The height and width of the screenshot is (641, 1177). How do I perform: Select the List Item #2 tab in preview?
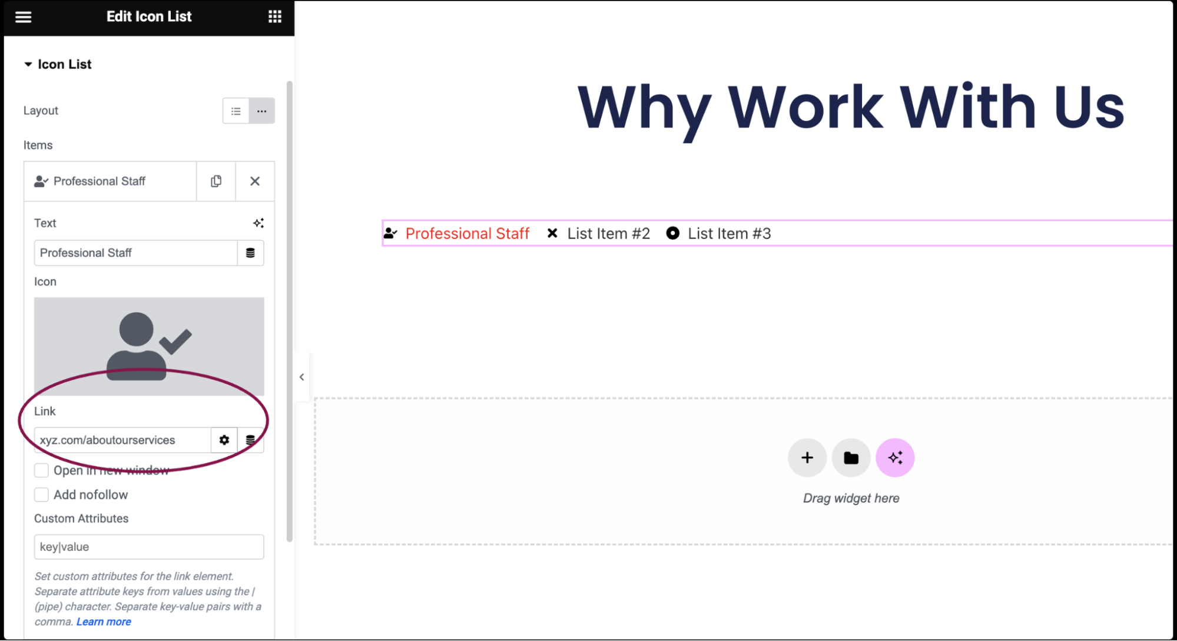[608, 233]
